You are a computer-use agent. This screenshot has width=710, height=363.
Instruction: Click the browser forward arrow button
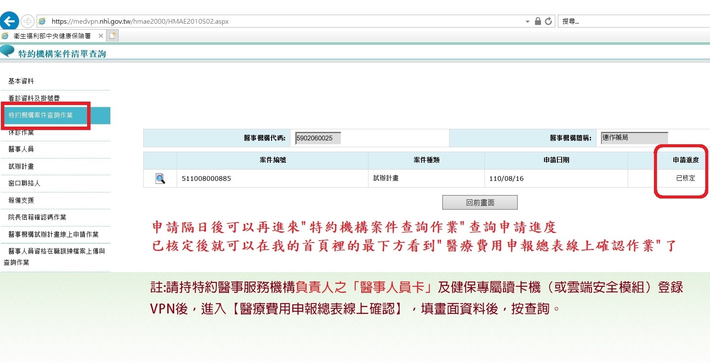tap(27, 21)
